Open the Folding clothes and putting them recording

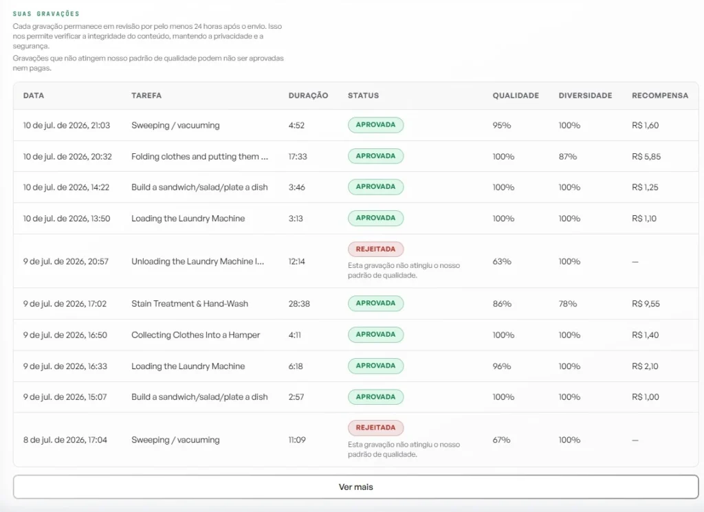(200, 157)
